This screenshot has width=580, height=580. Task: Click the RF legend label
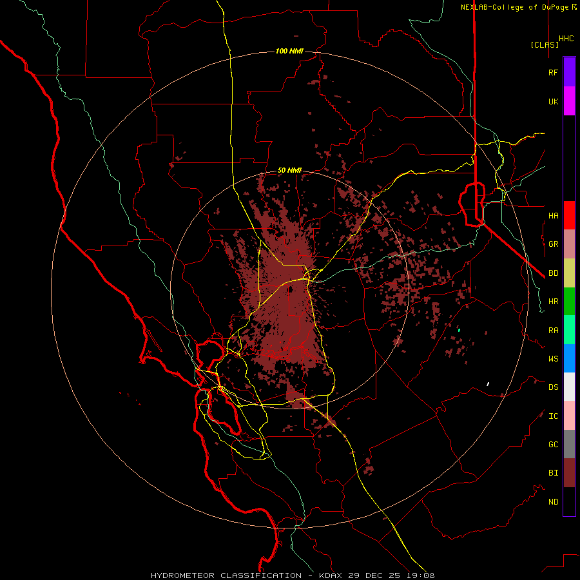pos(553,72)
